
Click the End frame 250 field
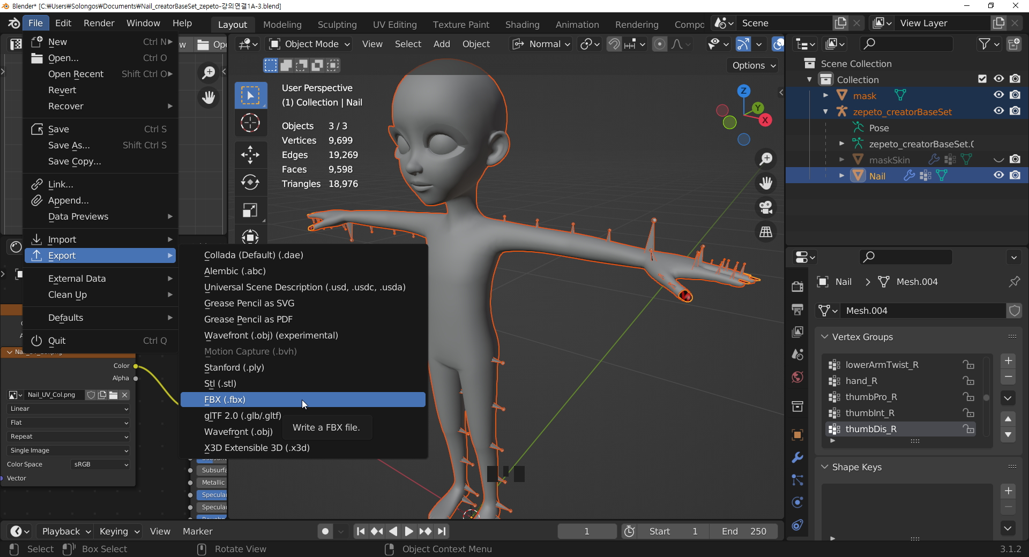(x=744, y=531)
